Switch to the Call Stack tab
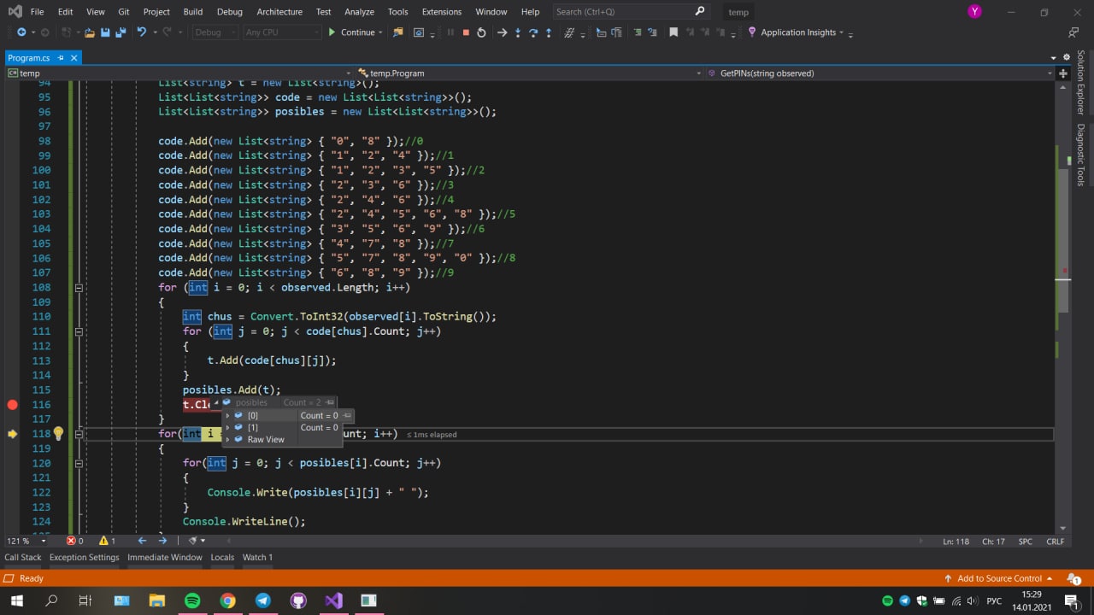The height and width of the screenshot is (615, 1094). click(23, 557)
